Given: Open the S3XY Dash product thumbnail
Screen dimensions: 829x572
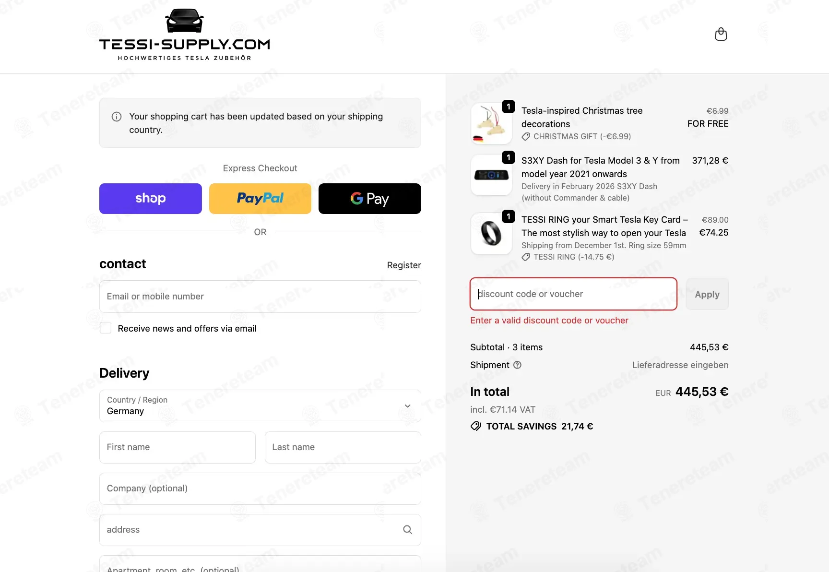Looking at the screenshot, I should pyautogui.click(x=491, y=175).
